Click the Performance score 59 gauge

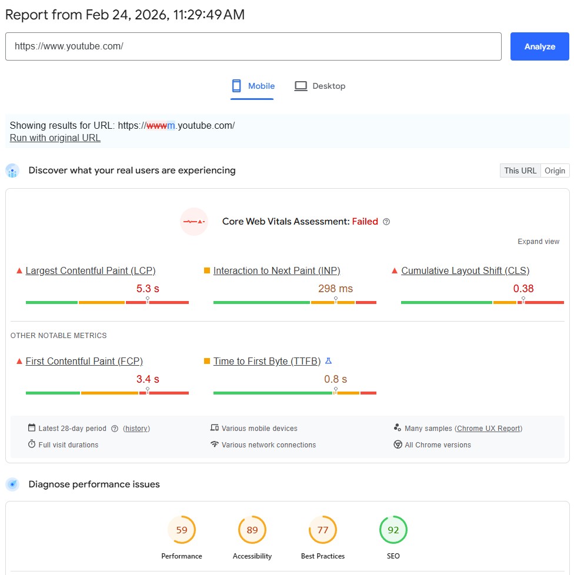pyautogui.click(x=182, y=530)
